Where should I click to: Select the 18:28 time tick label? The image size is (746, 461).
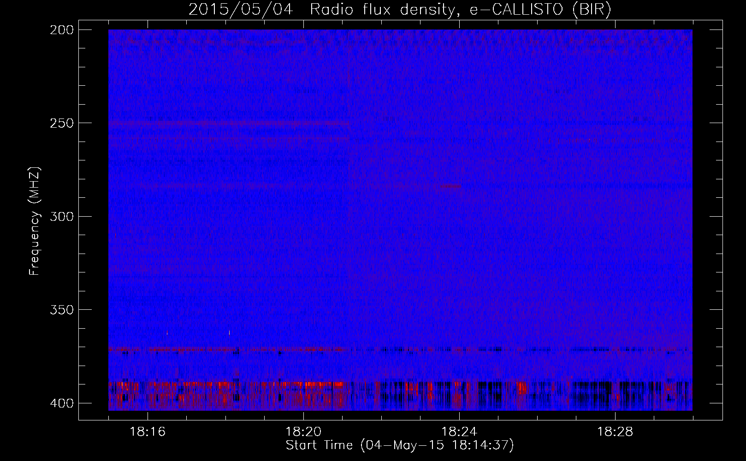(615, 432)
